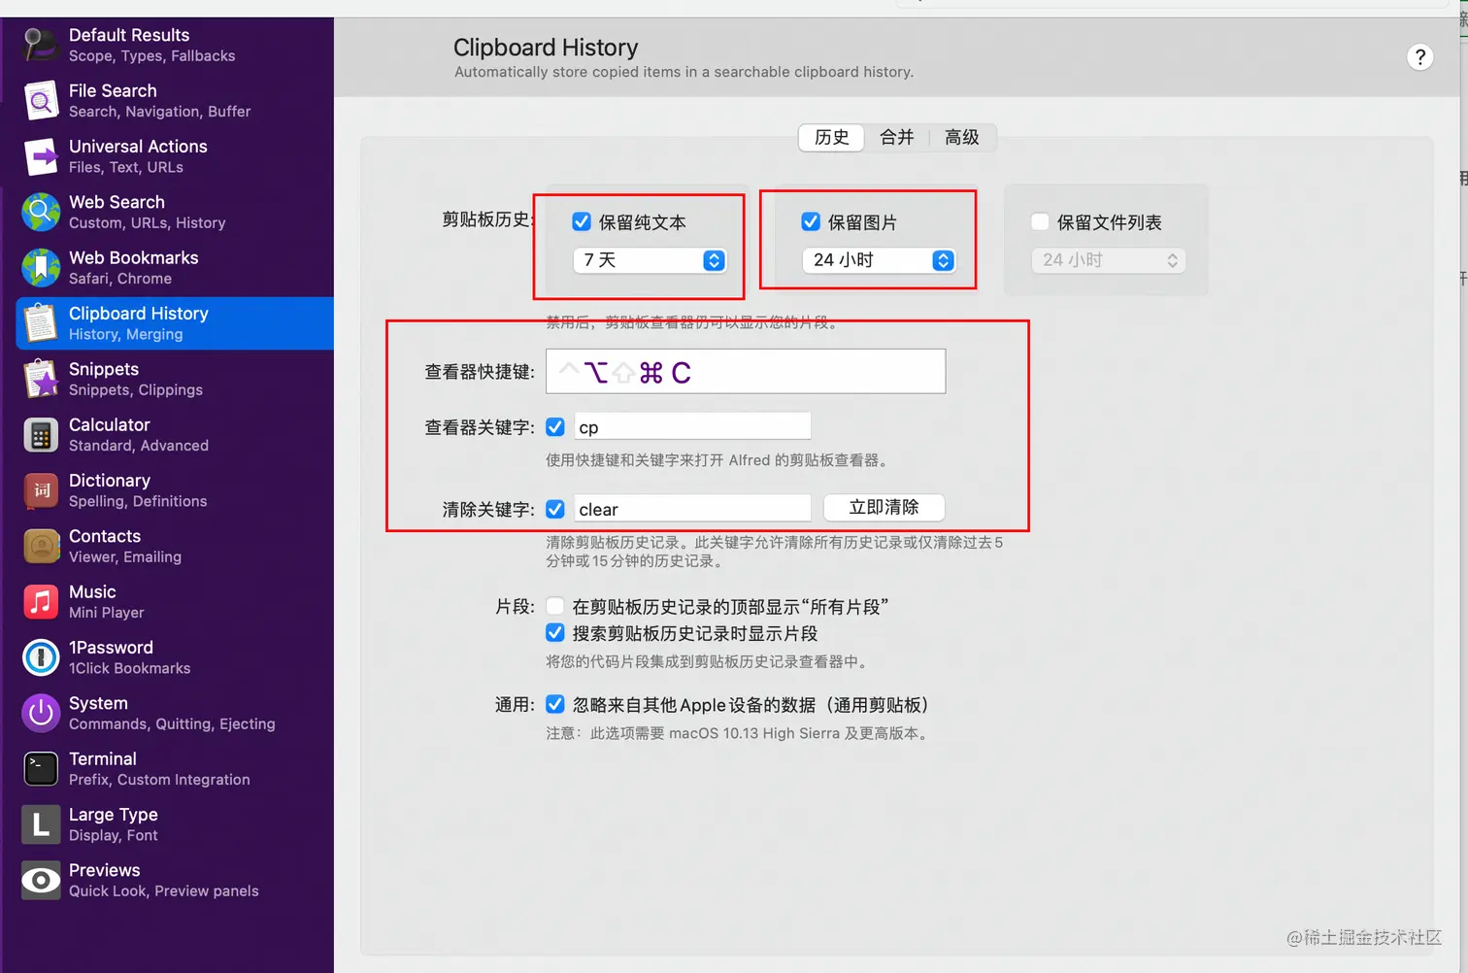Select Music Mini Player label
The height and width of the screenshot is (973, 1468).
[107, 613]
